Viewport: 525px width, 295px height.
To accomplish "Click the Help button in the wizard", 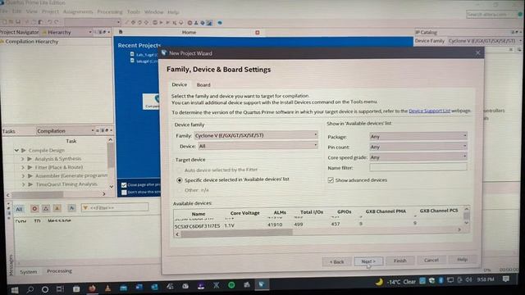I will (x=463, y=259).
